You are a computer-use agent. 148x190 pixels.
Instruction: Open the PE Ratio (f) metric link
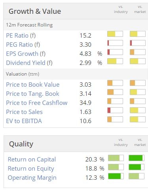(x=21, y=36)
